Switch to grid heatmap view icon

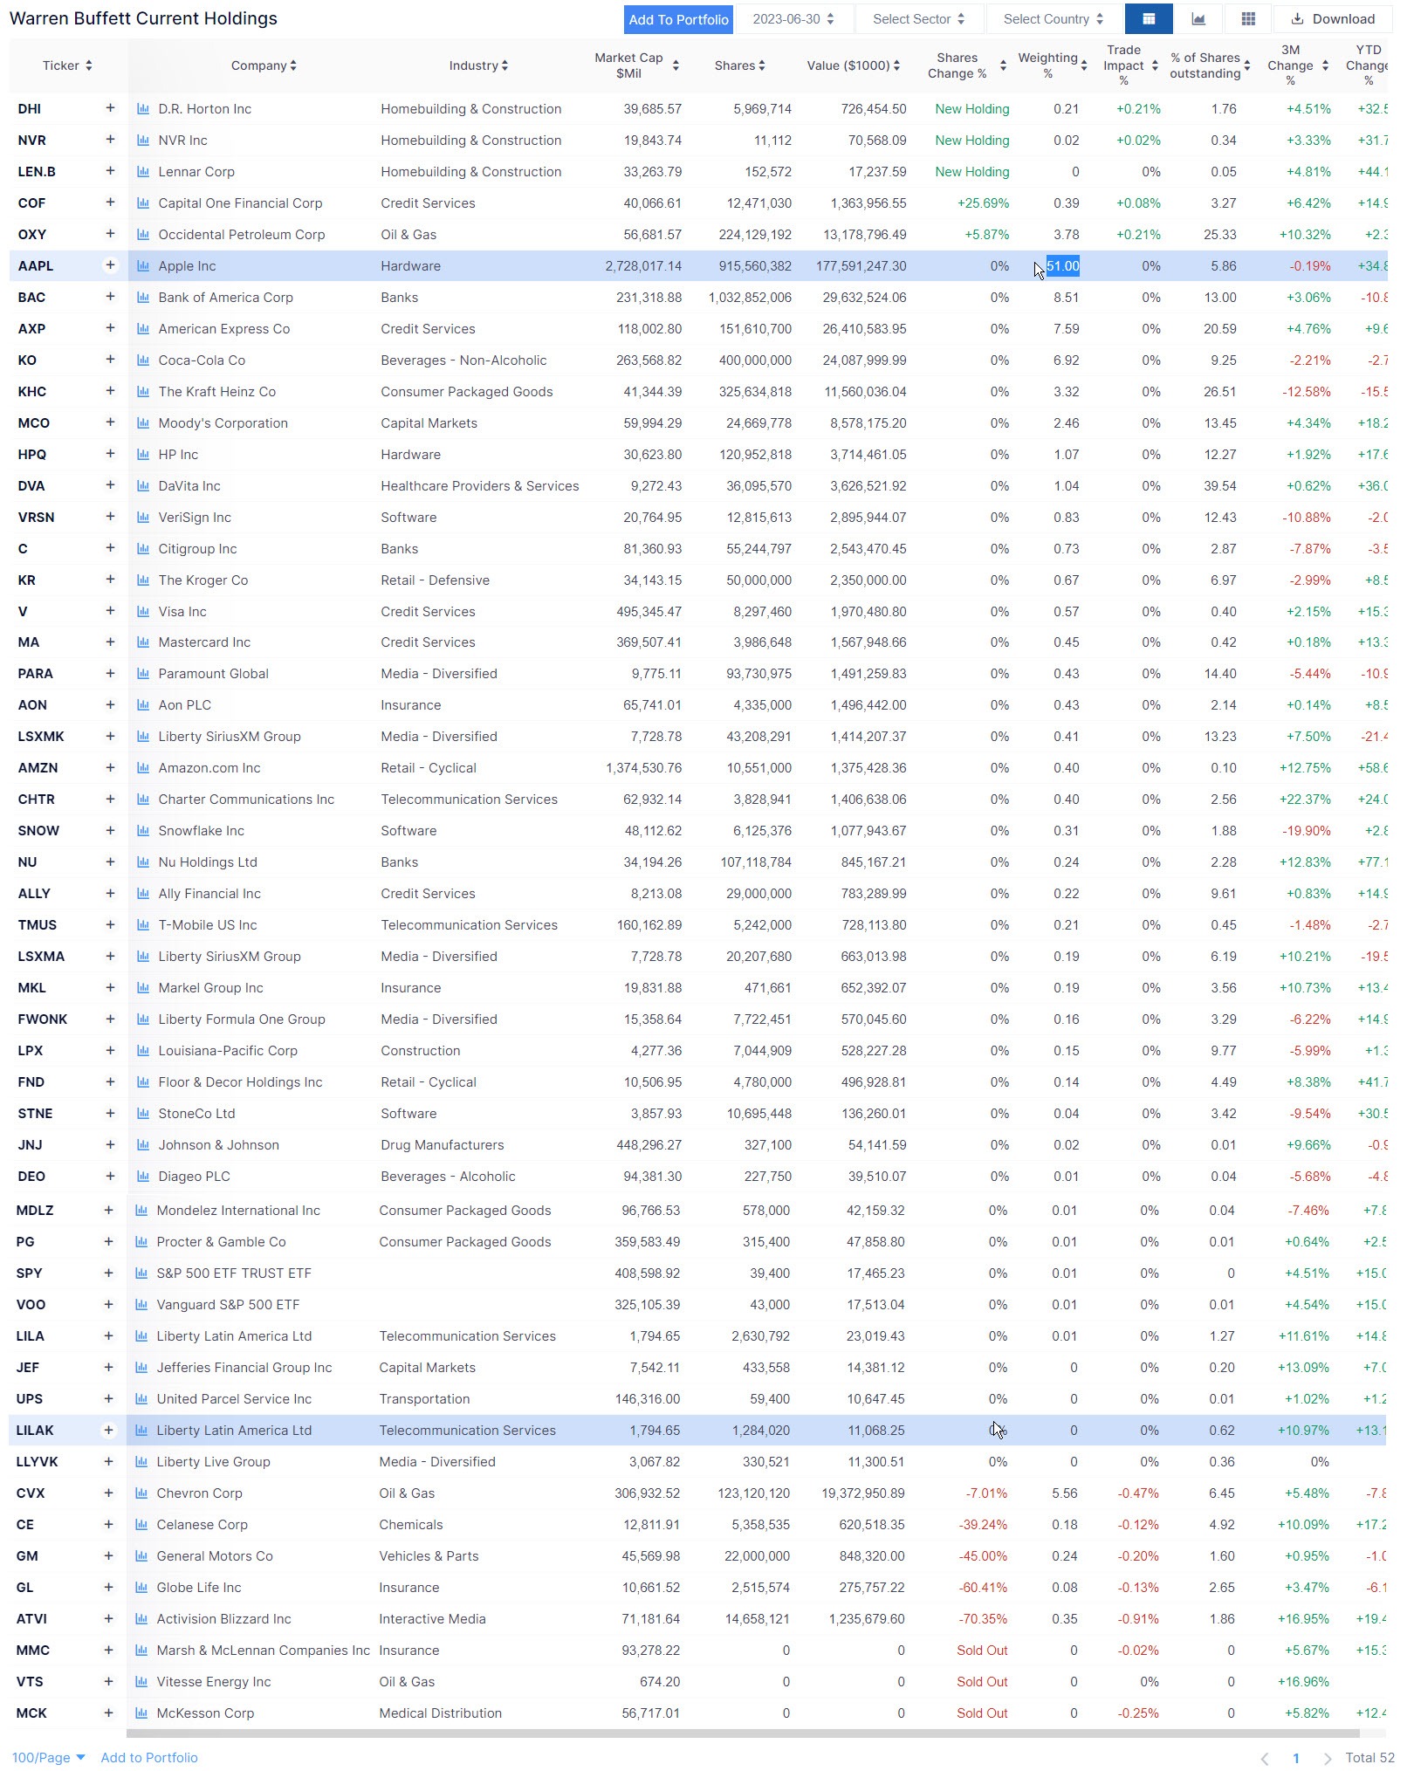tap(1248, 19)
